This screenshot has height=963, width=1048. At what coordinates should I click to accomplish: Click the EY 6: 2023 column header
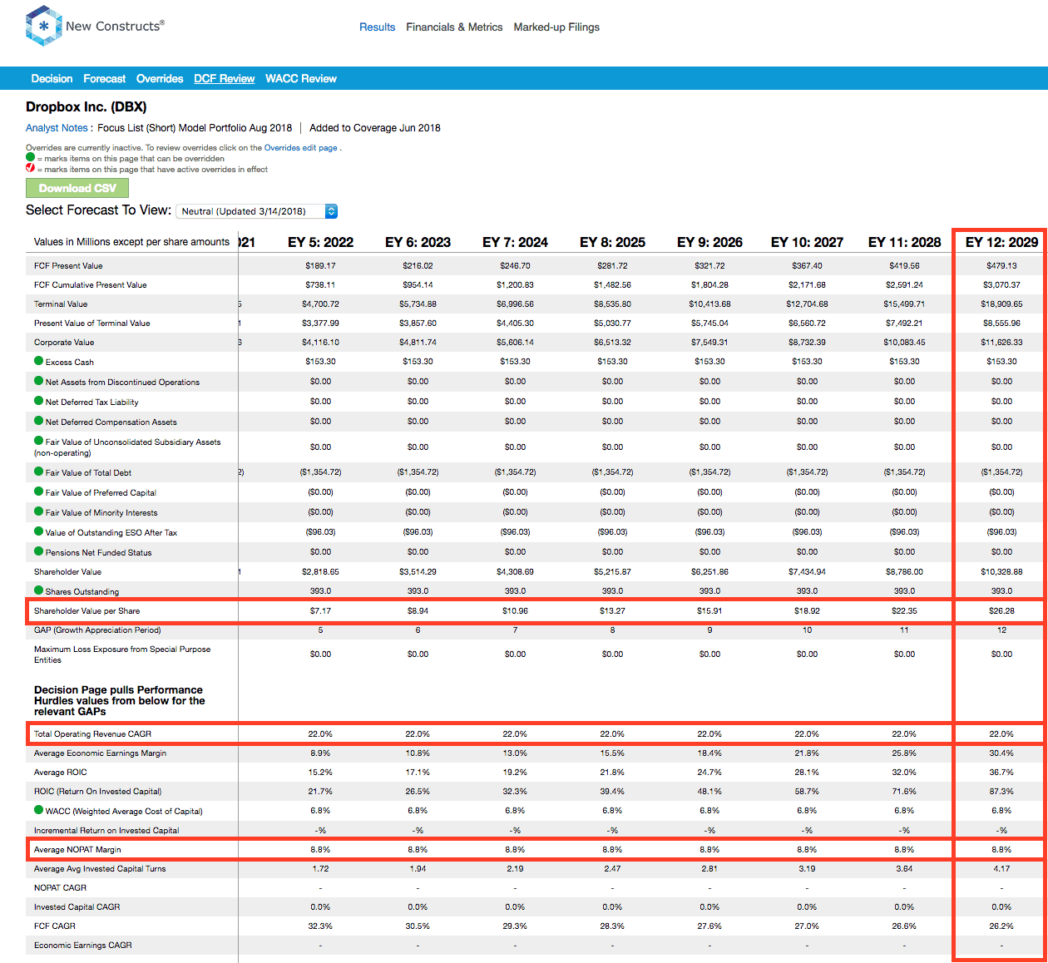[x=418, y=242]
